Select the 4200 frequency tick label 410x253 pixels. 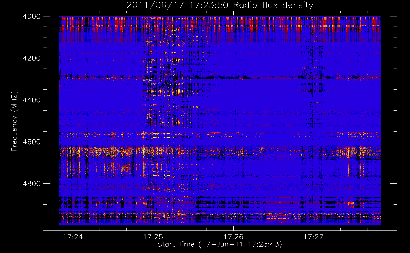point(32,58)
